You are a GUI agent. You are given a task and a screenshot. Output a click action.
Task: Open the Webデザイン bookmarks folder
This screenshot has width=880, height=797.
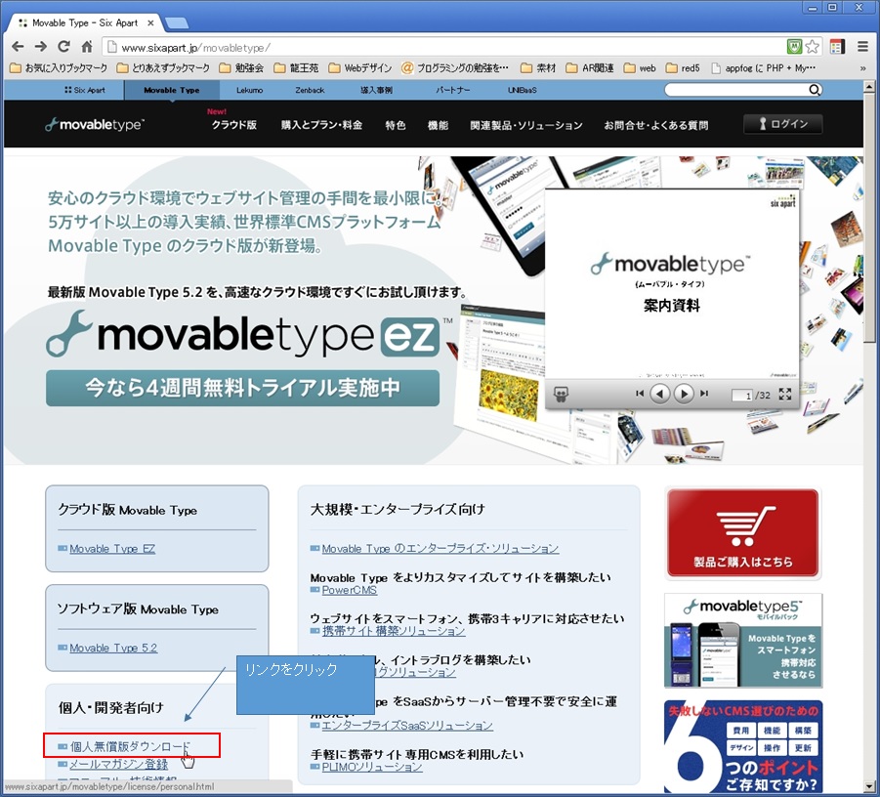(x=359, y=68)
